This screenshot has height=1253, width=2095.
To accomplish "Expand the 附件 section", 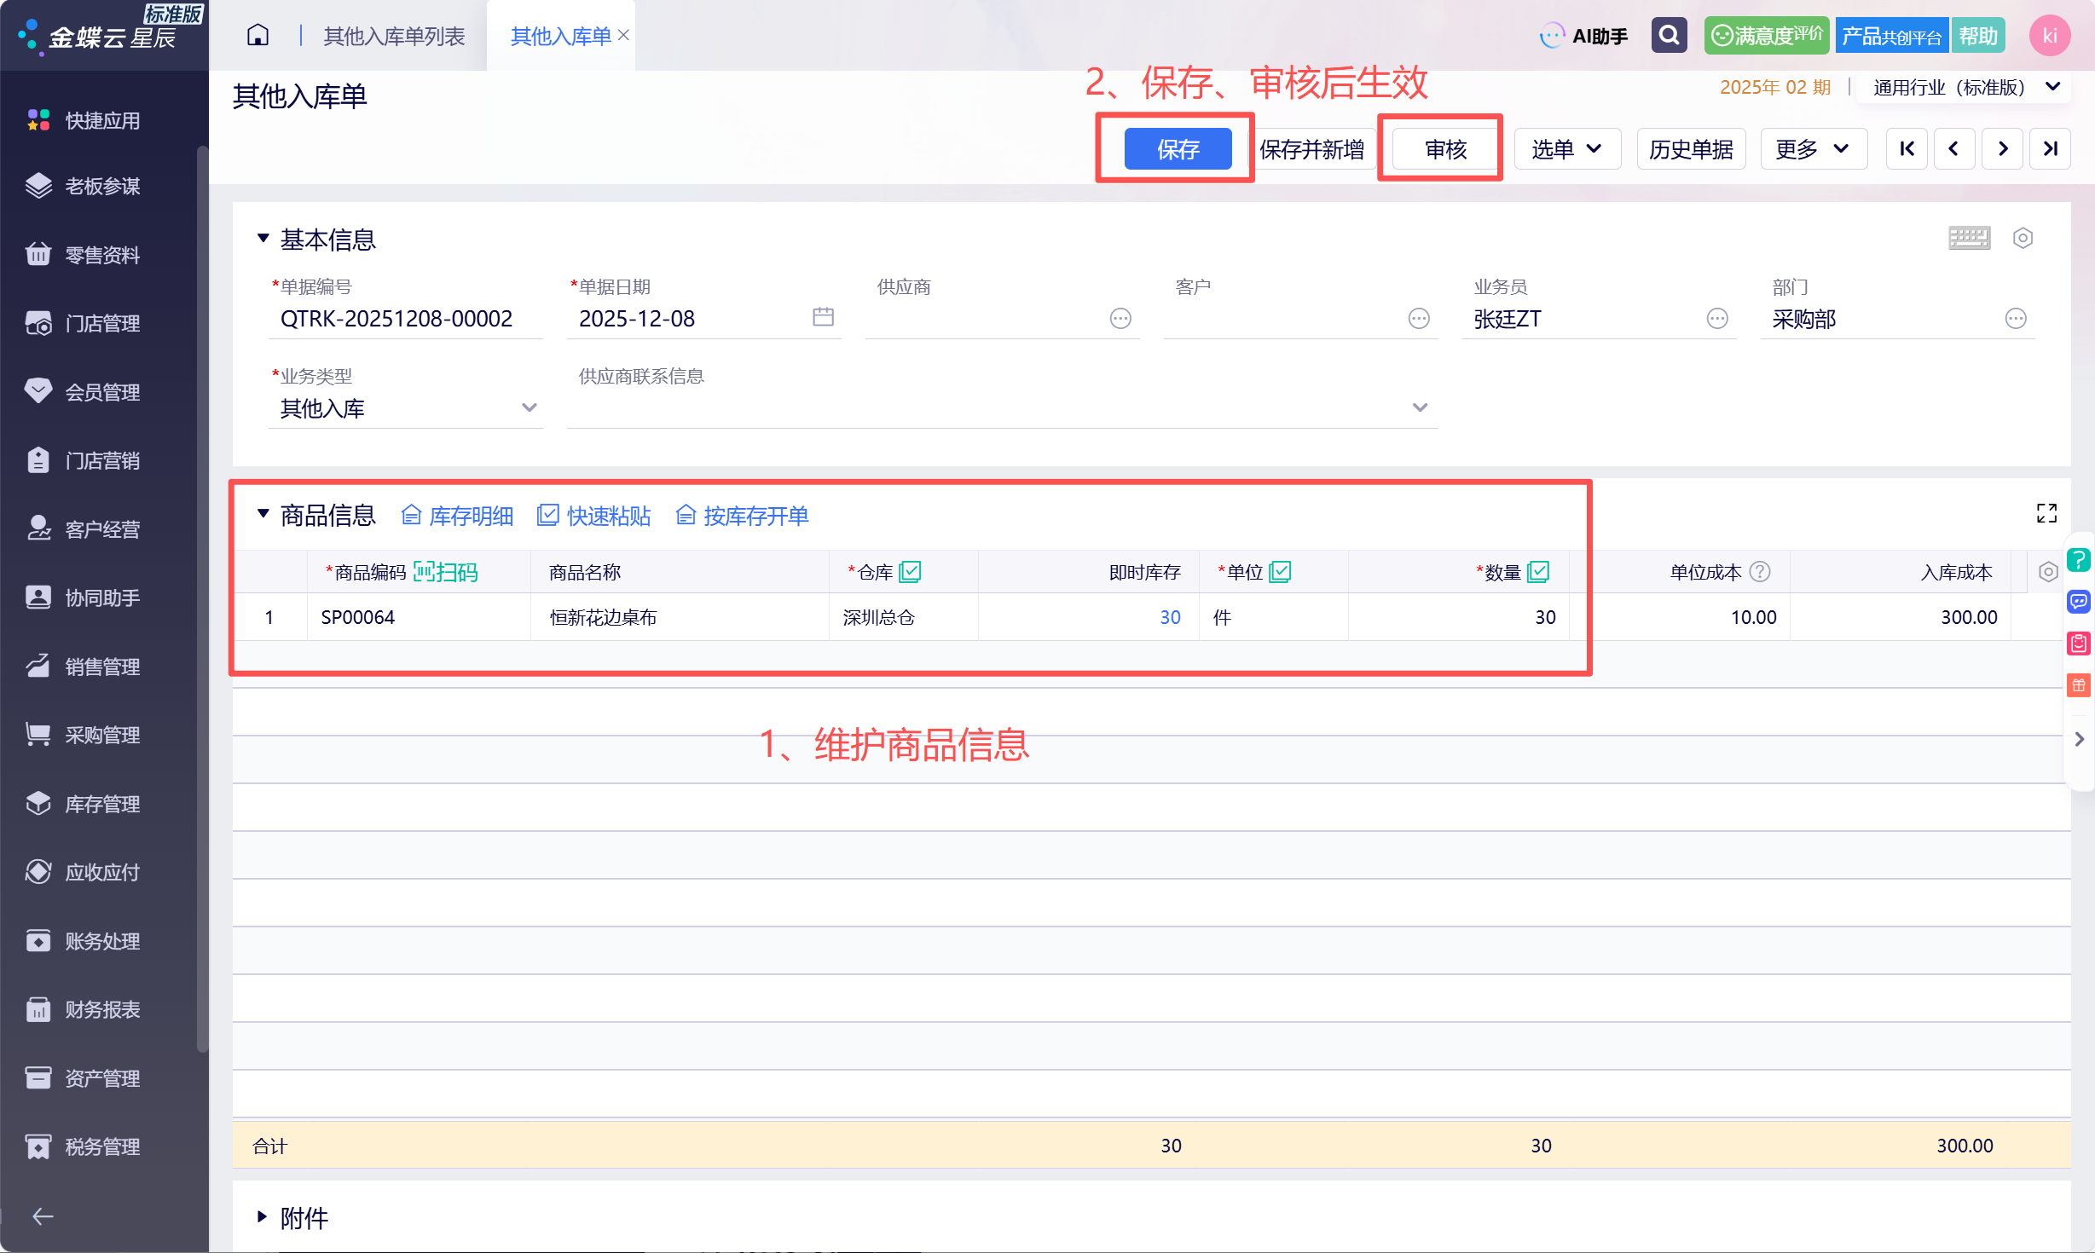I will (x=292, y=1218).
